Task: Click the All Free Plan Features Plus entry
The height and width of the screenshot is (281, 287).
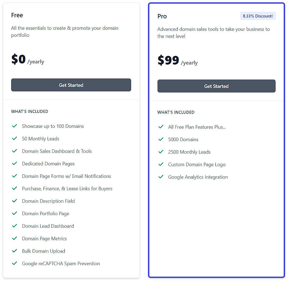Action: [x=197, y=127]
